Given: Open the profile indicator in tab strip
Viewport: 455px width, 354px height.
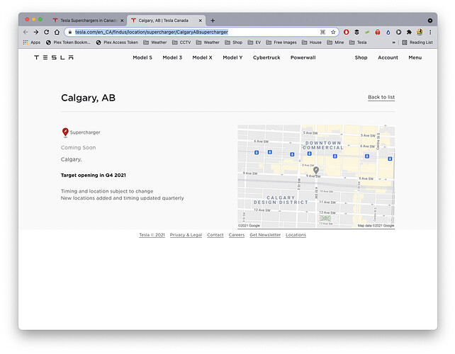Looking at the screenshot, I should pos(430,21).
